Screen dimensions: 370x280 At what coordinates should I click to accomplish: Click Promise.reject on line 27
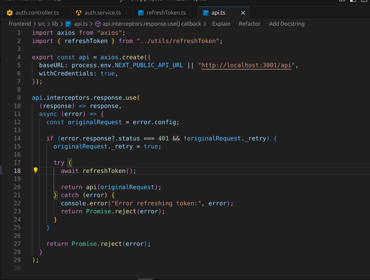pyautogui.click(x=97, y=244)
